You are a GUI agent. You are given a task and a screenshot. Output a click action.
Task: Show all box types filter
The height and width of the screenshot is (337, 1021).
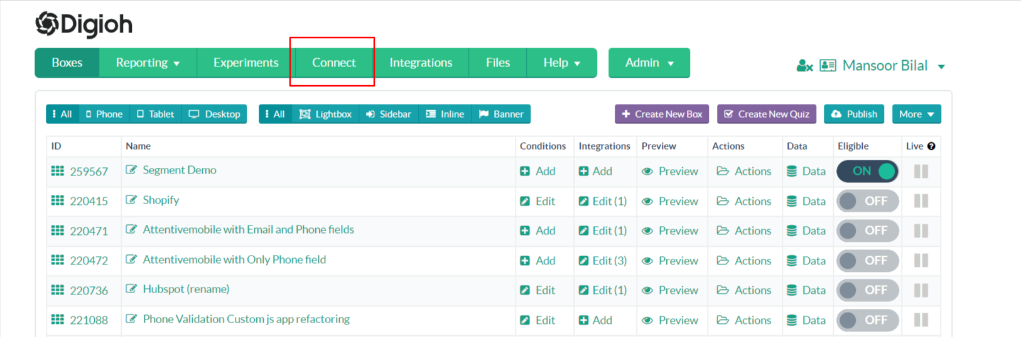(x=275, y=114)
